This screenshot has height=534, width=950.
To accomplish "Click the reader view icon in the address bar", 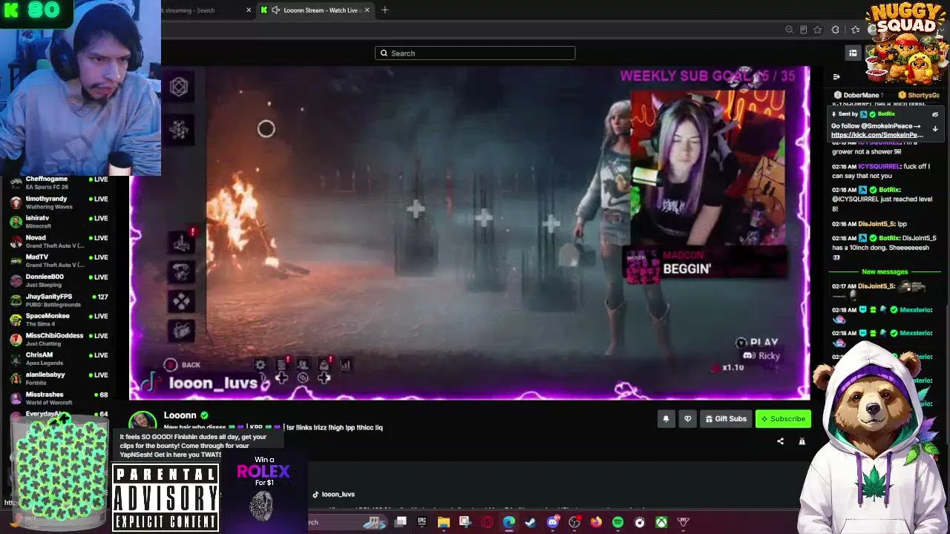I will pos(803,30).
